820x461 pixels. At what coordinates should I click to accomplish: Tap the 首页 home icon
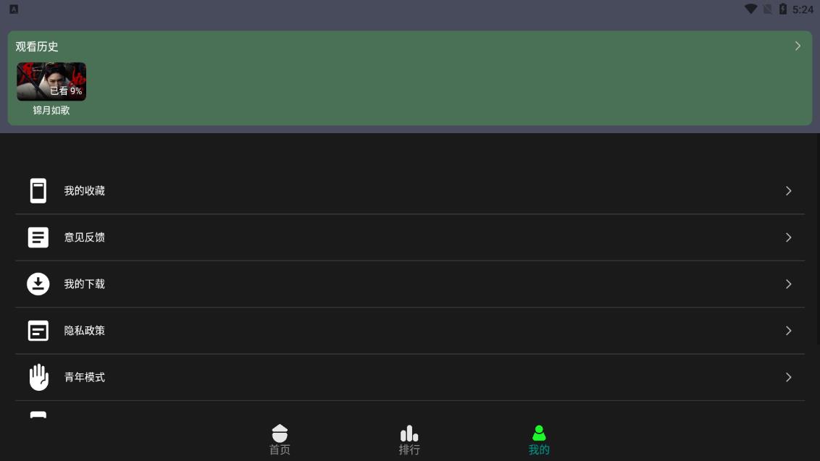pyautogui.click(x=280, y=433)
